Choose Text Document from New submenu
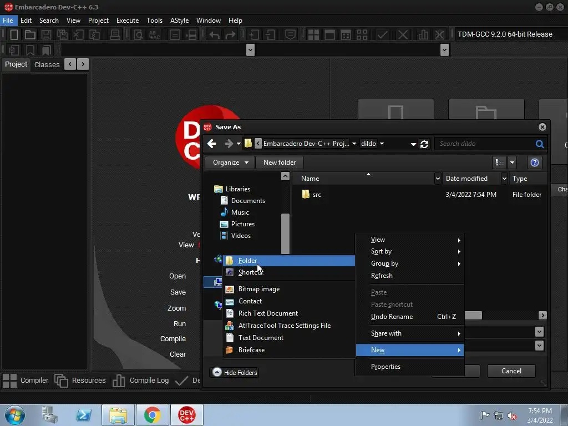The width and height of the screenshot is (568, 426). click(289, 338)
